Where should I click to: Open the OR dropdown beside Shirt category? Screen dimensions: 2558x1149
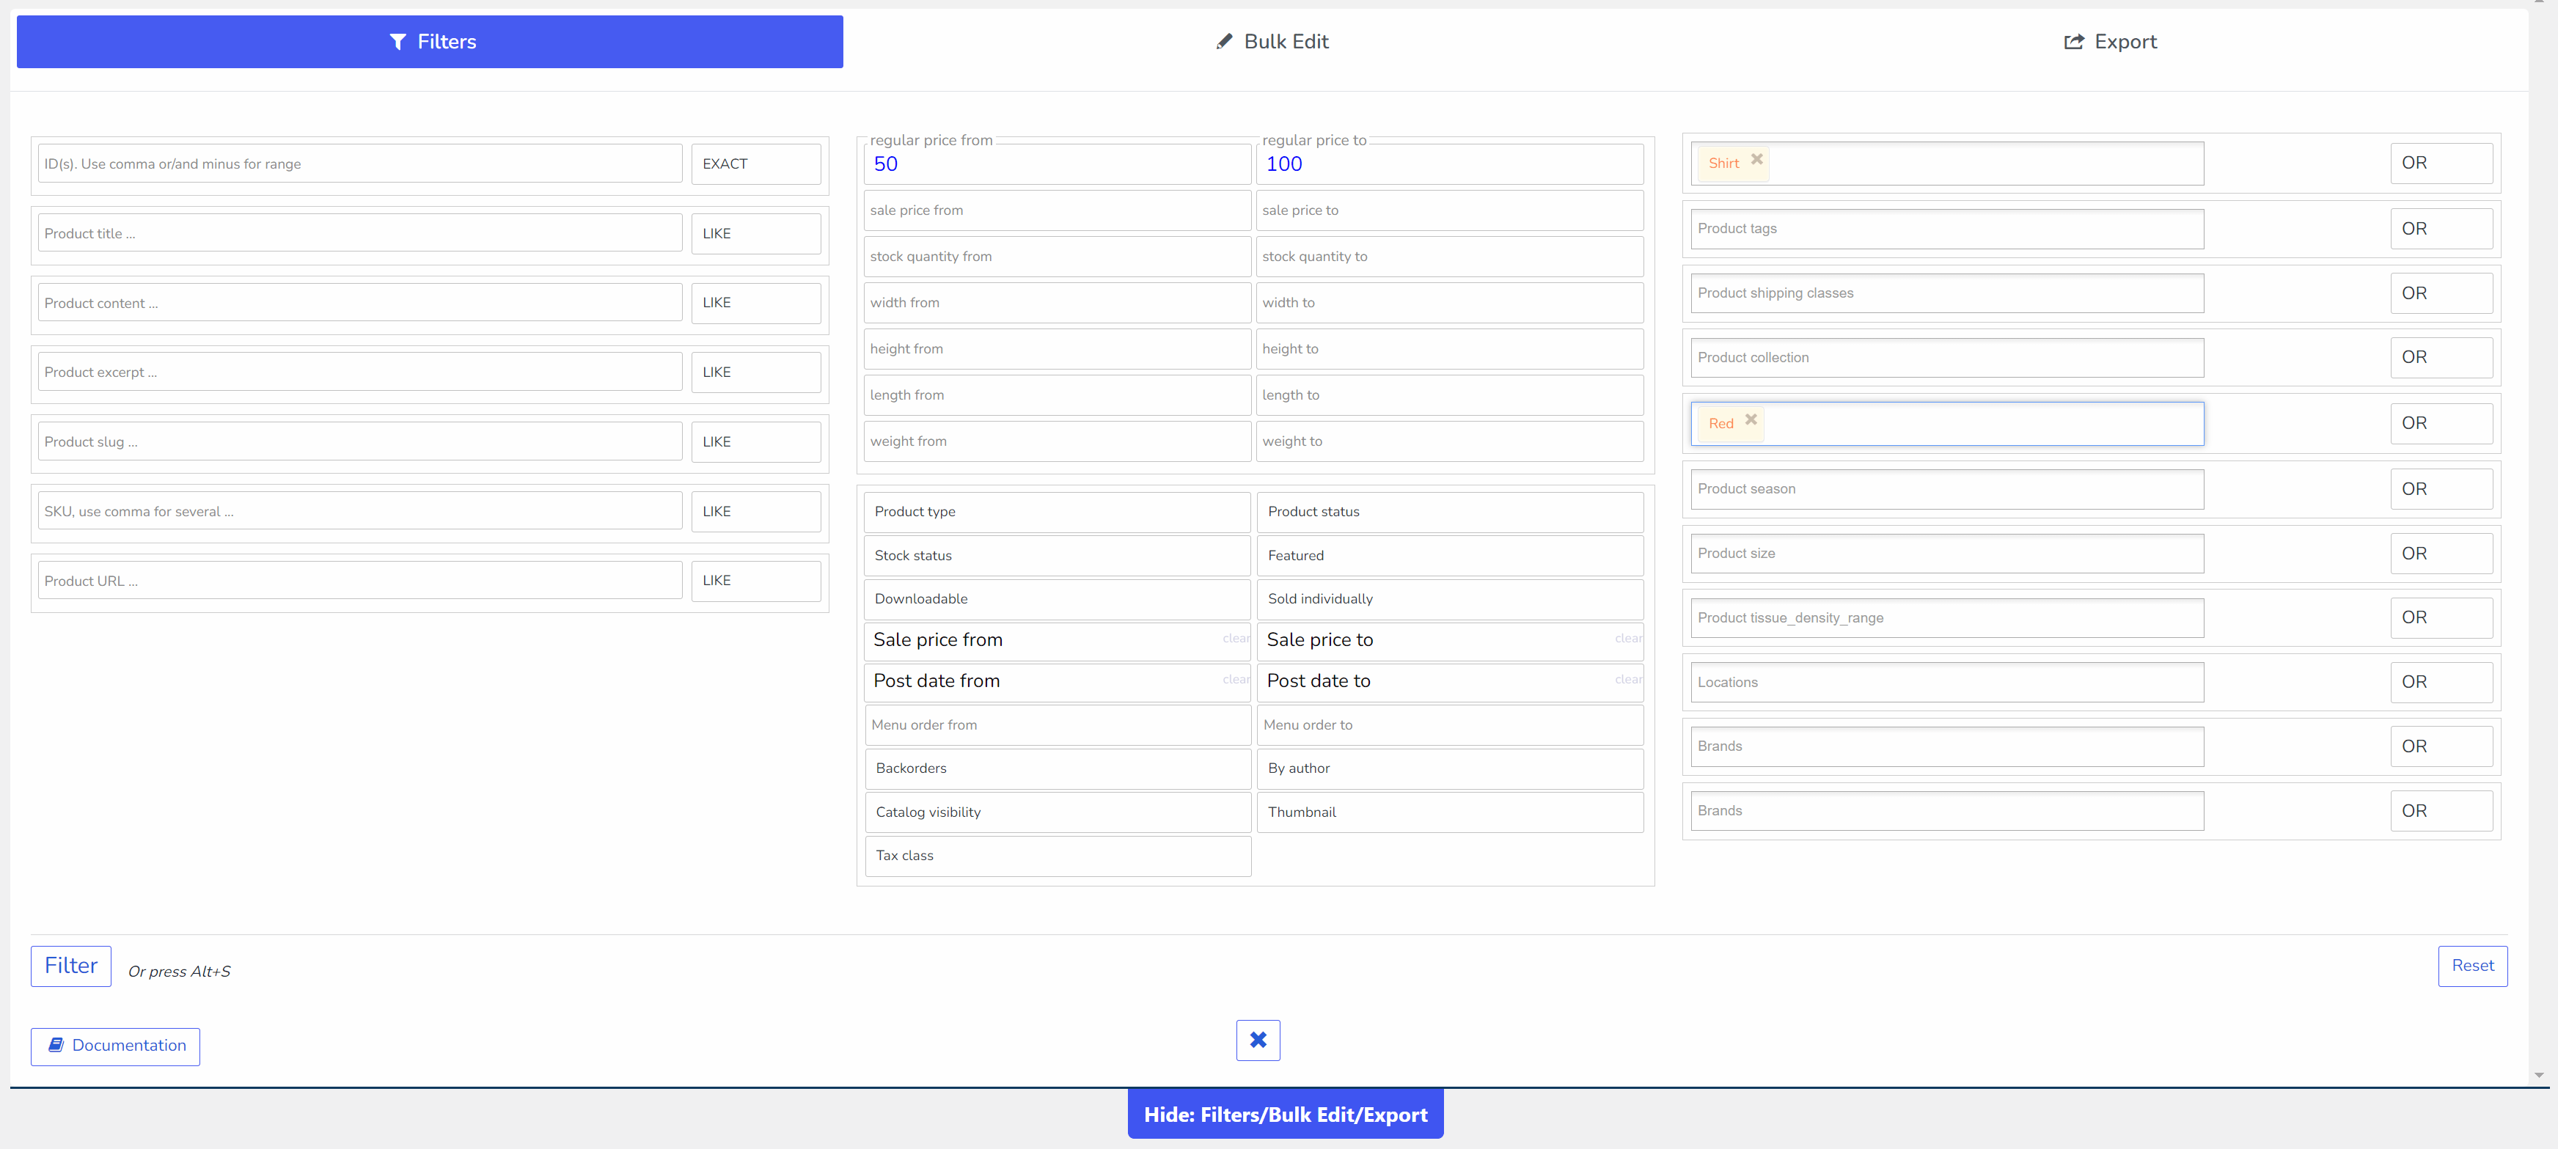(2441, 163)
